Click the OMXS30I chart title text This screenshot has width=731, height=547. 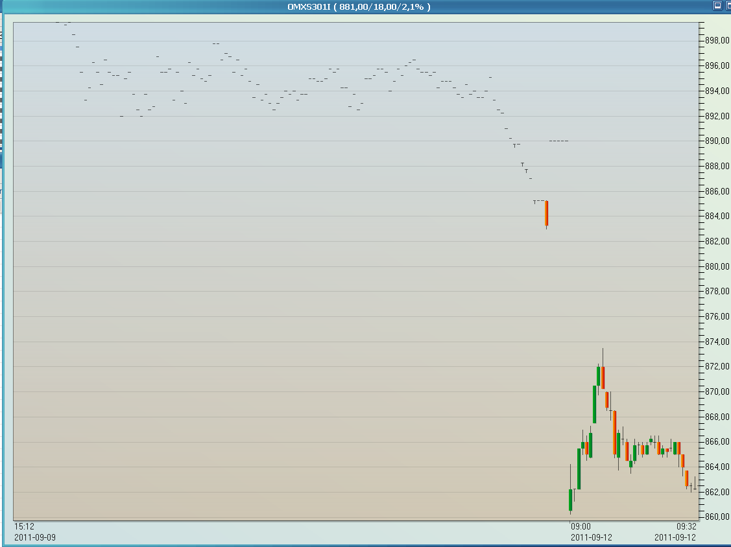coord(359,6)
